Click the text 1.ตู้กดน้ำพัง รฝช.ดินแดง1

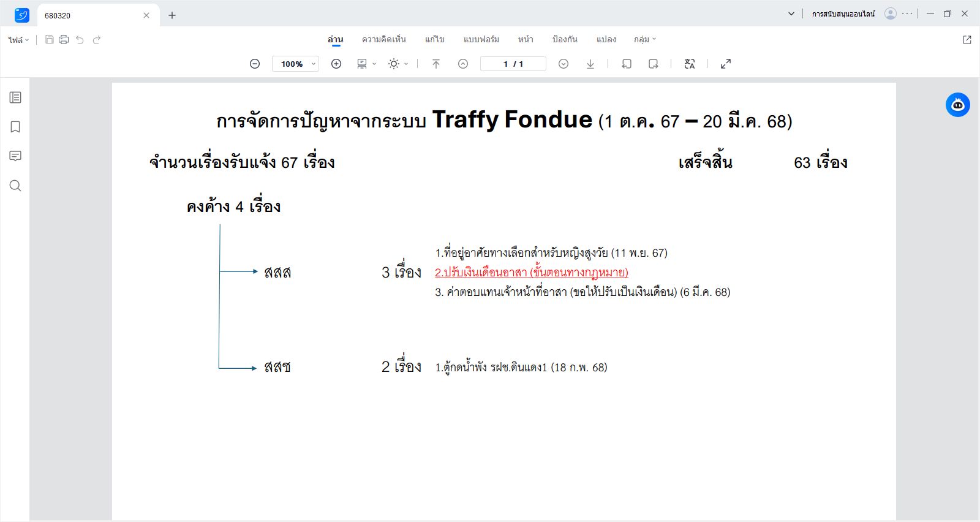tap(521, 367)
